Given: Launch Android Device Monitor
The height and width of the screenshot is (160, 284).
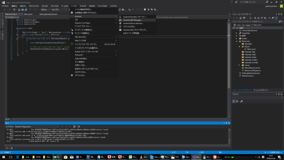Looking at the screenshot, I should tap(137, 23).
